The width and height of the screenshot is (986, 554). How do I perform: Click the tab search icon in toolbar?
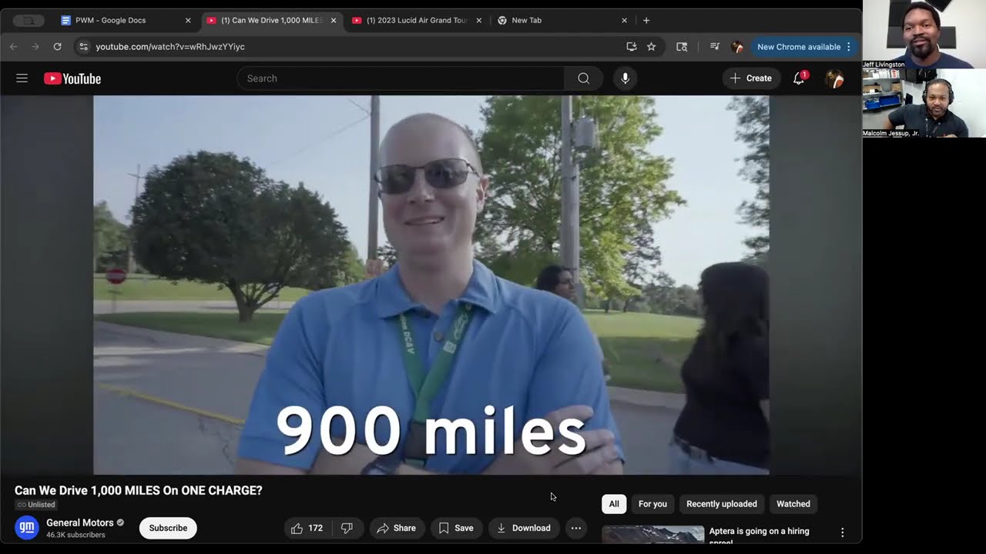(682, 47)
